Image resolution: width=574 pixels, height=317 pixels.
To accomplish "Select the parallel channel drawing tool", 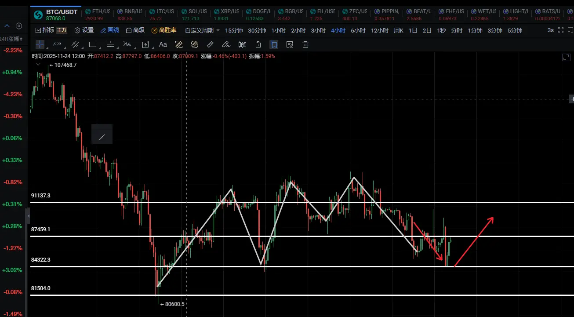I will point(75,44).
